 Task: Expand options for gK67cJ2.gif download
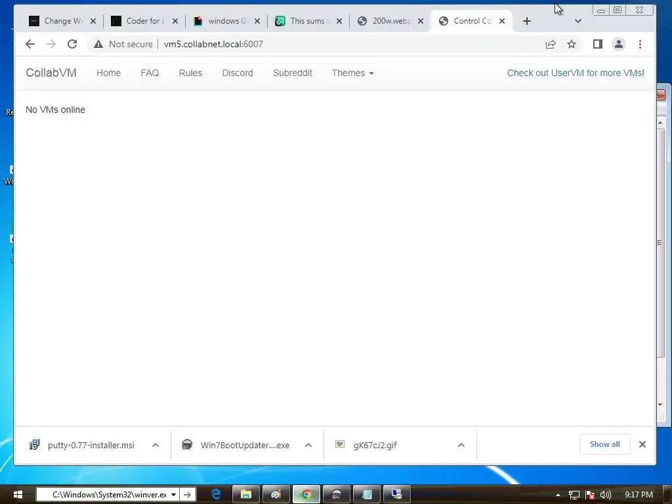(461, 445)
